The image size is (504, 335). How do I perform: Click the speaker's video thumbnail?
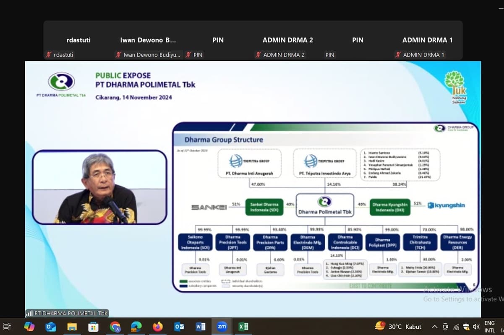click(x=100, y=187)
